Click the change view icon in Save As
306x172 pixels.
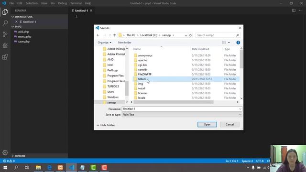tap(224, 43)
